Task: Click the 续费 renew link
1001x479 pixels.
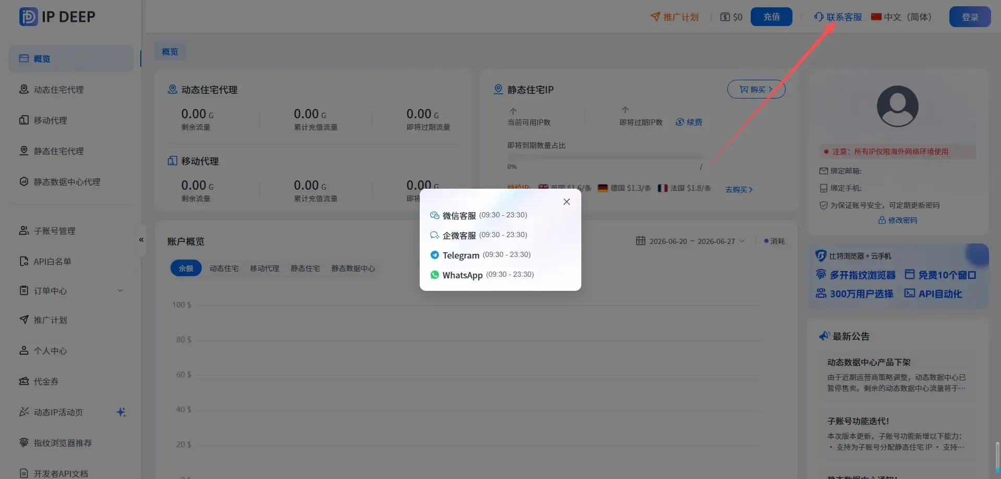Action: (x=689, y=122)
